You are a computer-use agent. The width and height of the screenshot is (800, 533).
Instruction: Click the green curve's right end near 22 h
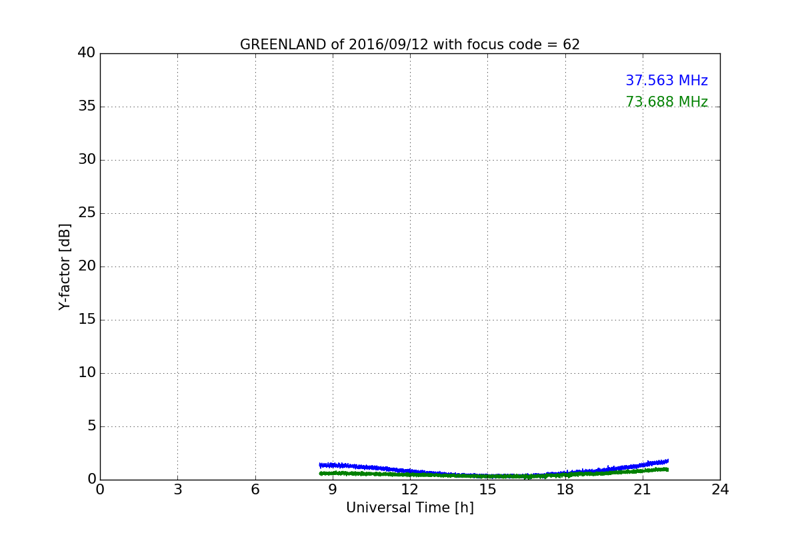[x=667, y=469]
